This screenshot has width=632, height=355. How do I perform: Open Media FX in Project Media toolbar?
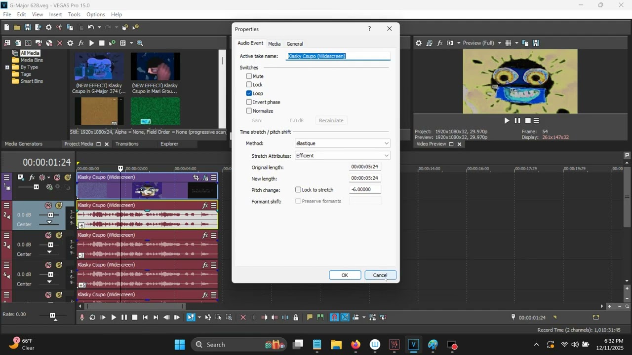point(81,43)
